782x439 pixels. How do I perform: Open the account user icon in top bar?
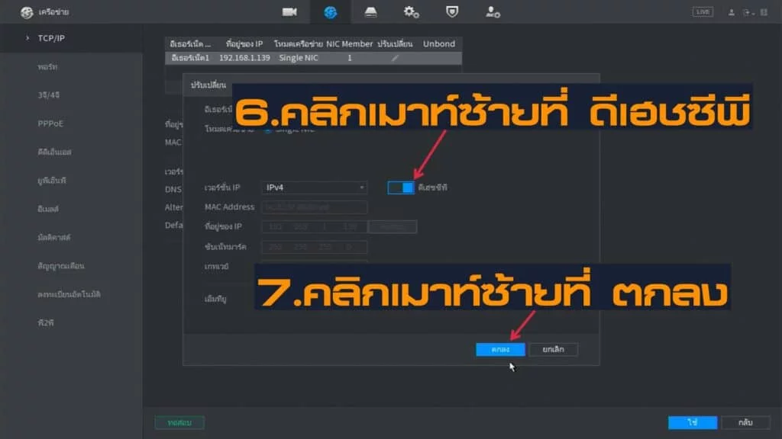tap(493, 12)
